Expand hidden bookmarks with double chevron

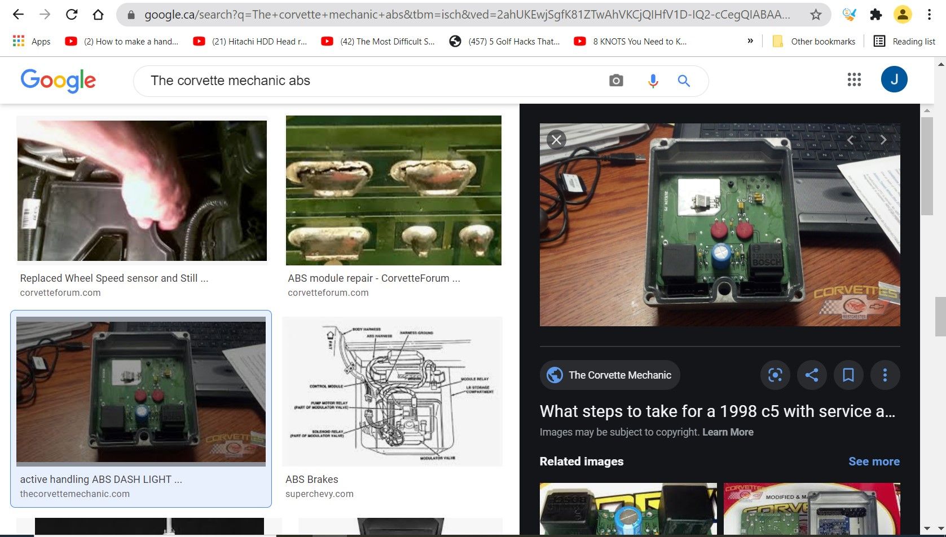click(x=750, y=41)
